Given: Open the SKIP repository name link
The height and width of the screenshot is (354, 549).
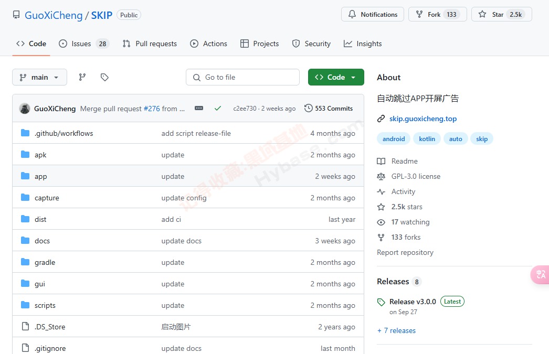Looking at the screenshot, I should point(102,15).
